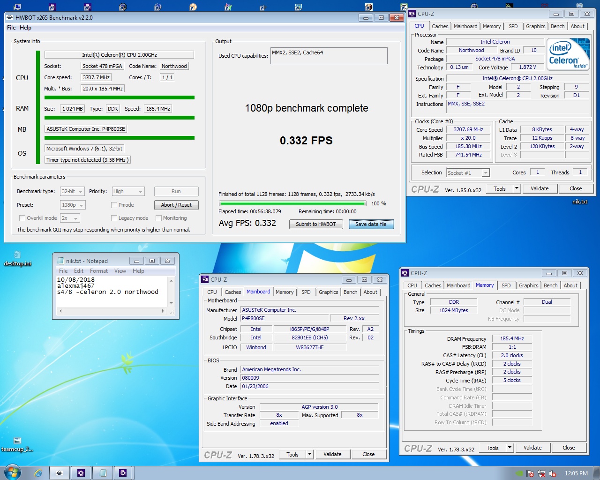The width and height of the screenshot is (600, 480).
Task: Click Submit to HWBOT button
Action: pos(315,224)
